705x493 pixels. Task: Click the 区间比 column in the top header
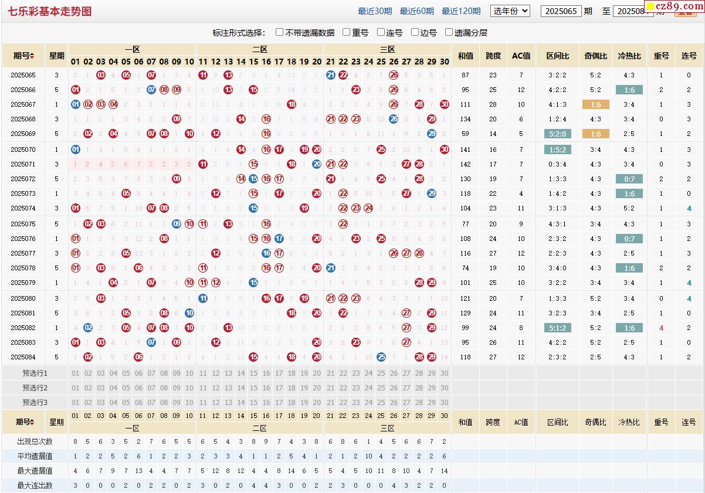tap(558, 56)
